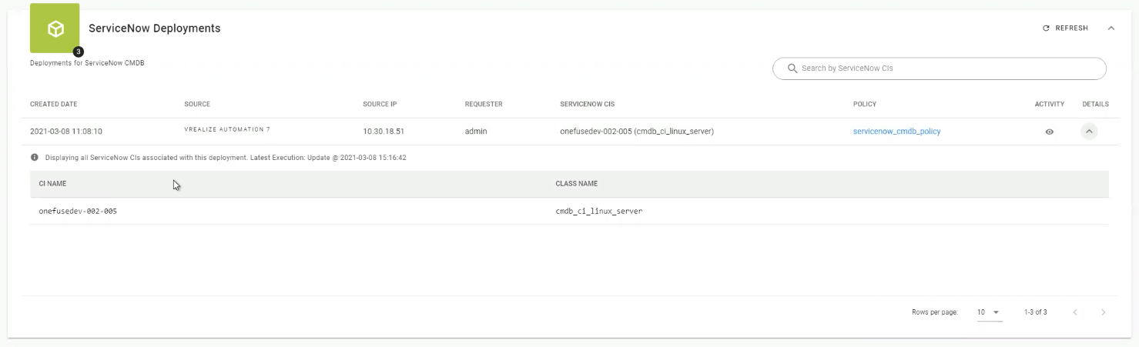The image size is (1139, 347).
Task: Click the vRealize Automation 7 source cell
Action: click(x=227, y=129)
